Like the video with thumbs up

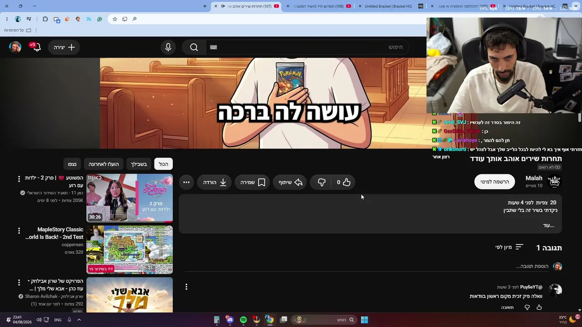coord(344,182)
